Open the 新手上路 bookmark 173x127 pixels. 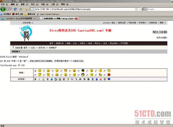coord(18,14)
